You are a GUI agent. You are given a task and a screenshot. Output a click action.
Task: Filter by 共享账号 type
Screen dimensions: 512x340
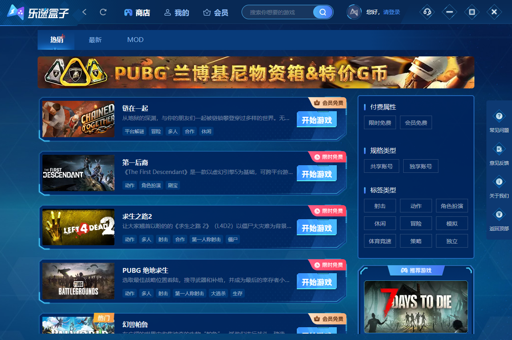[x=382, y=166]
